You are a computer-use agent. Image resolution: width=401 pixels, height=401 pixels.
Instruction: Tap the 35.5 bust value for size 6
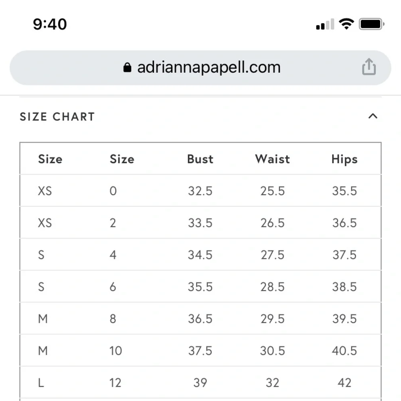coord(200,287)
